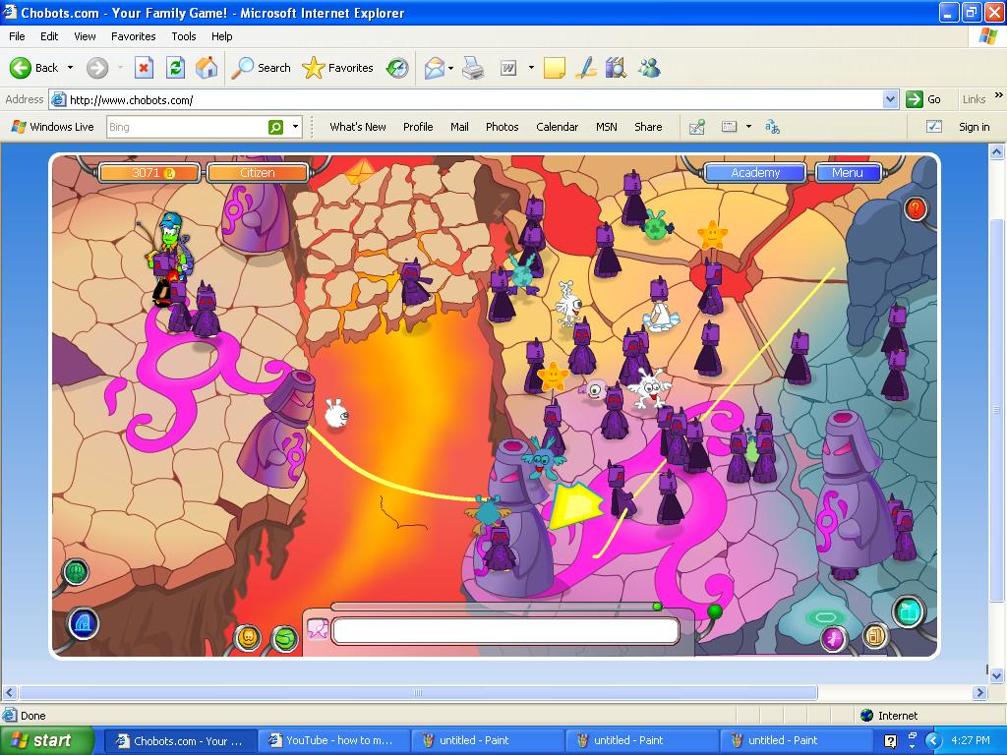Click the Citizen status button
Image resolution: width=1007 pixels, height=755 pixels.
(x=257, y=173)
